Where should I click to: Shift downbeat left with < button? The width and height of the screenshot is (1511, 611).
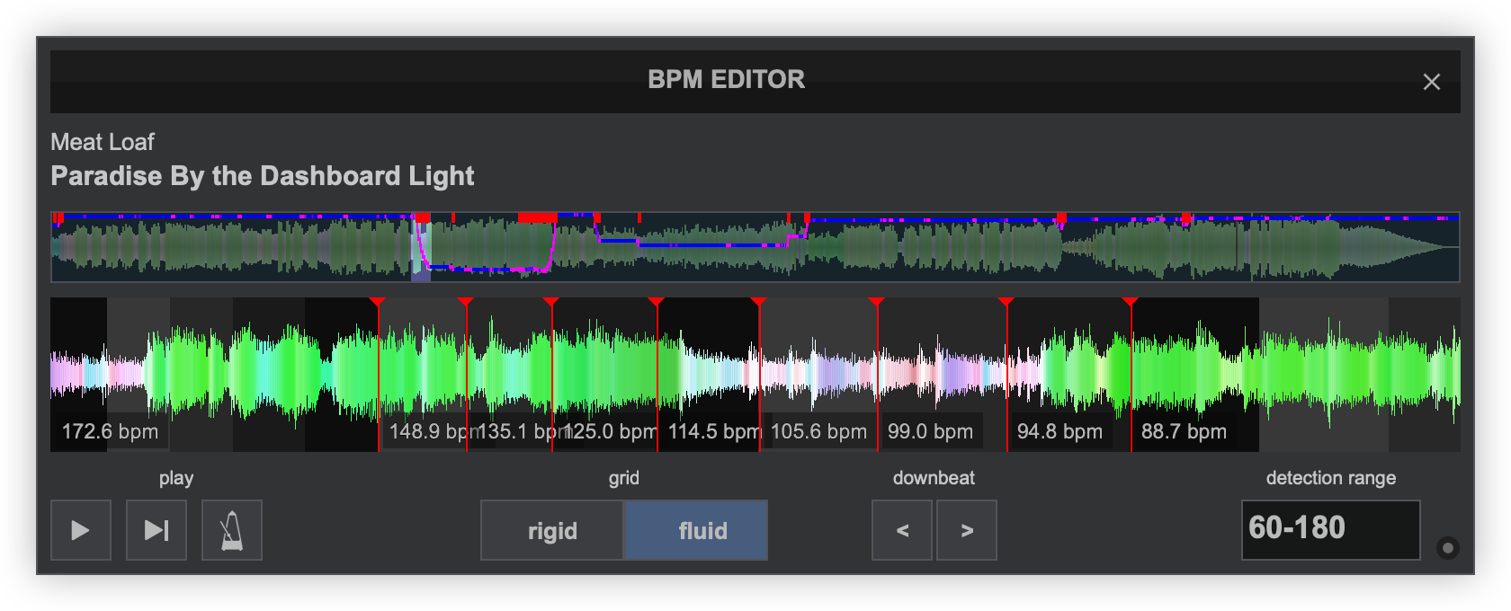point(902,530)
